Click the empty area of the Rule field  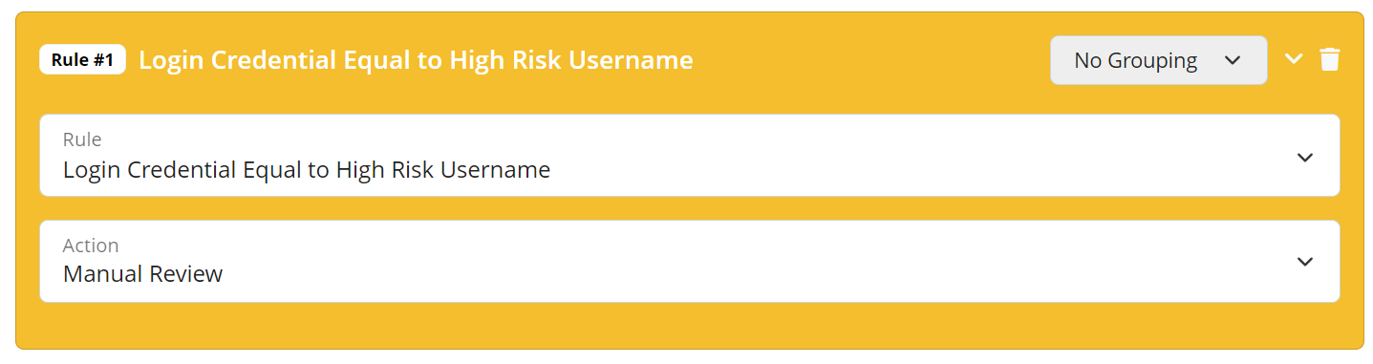click(917, 156)
